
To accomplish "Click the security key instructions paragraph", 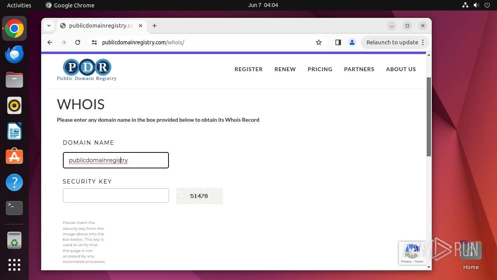I will [84, 242].
